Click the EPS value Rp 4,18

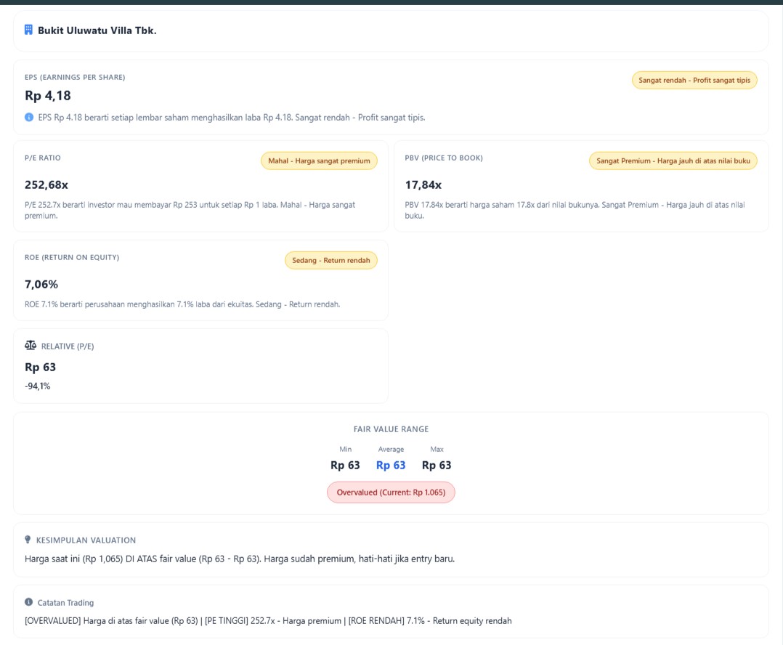coord(48,96)
